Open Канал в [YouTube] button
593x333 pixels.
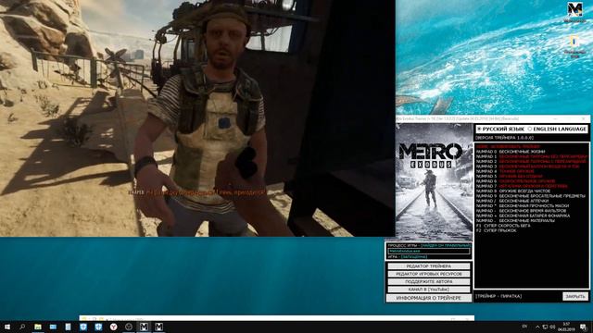(x=428, y=290)
